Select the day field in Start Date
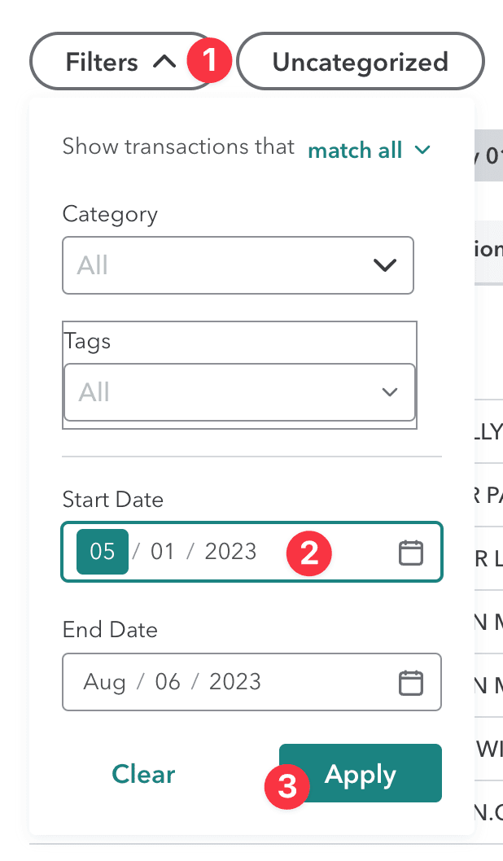This screenshot has width=503, height=861. tap(163, 552)
